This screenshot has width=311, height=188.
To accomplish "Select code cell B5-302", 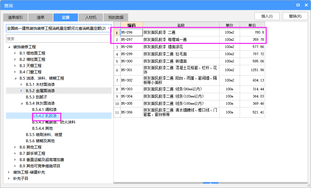I will point(132,80).
